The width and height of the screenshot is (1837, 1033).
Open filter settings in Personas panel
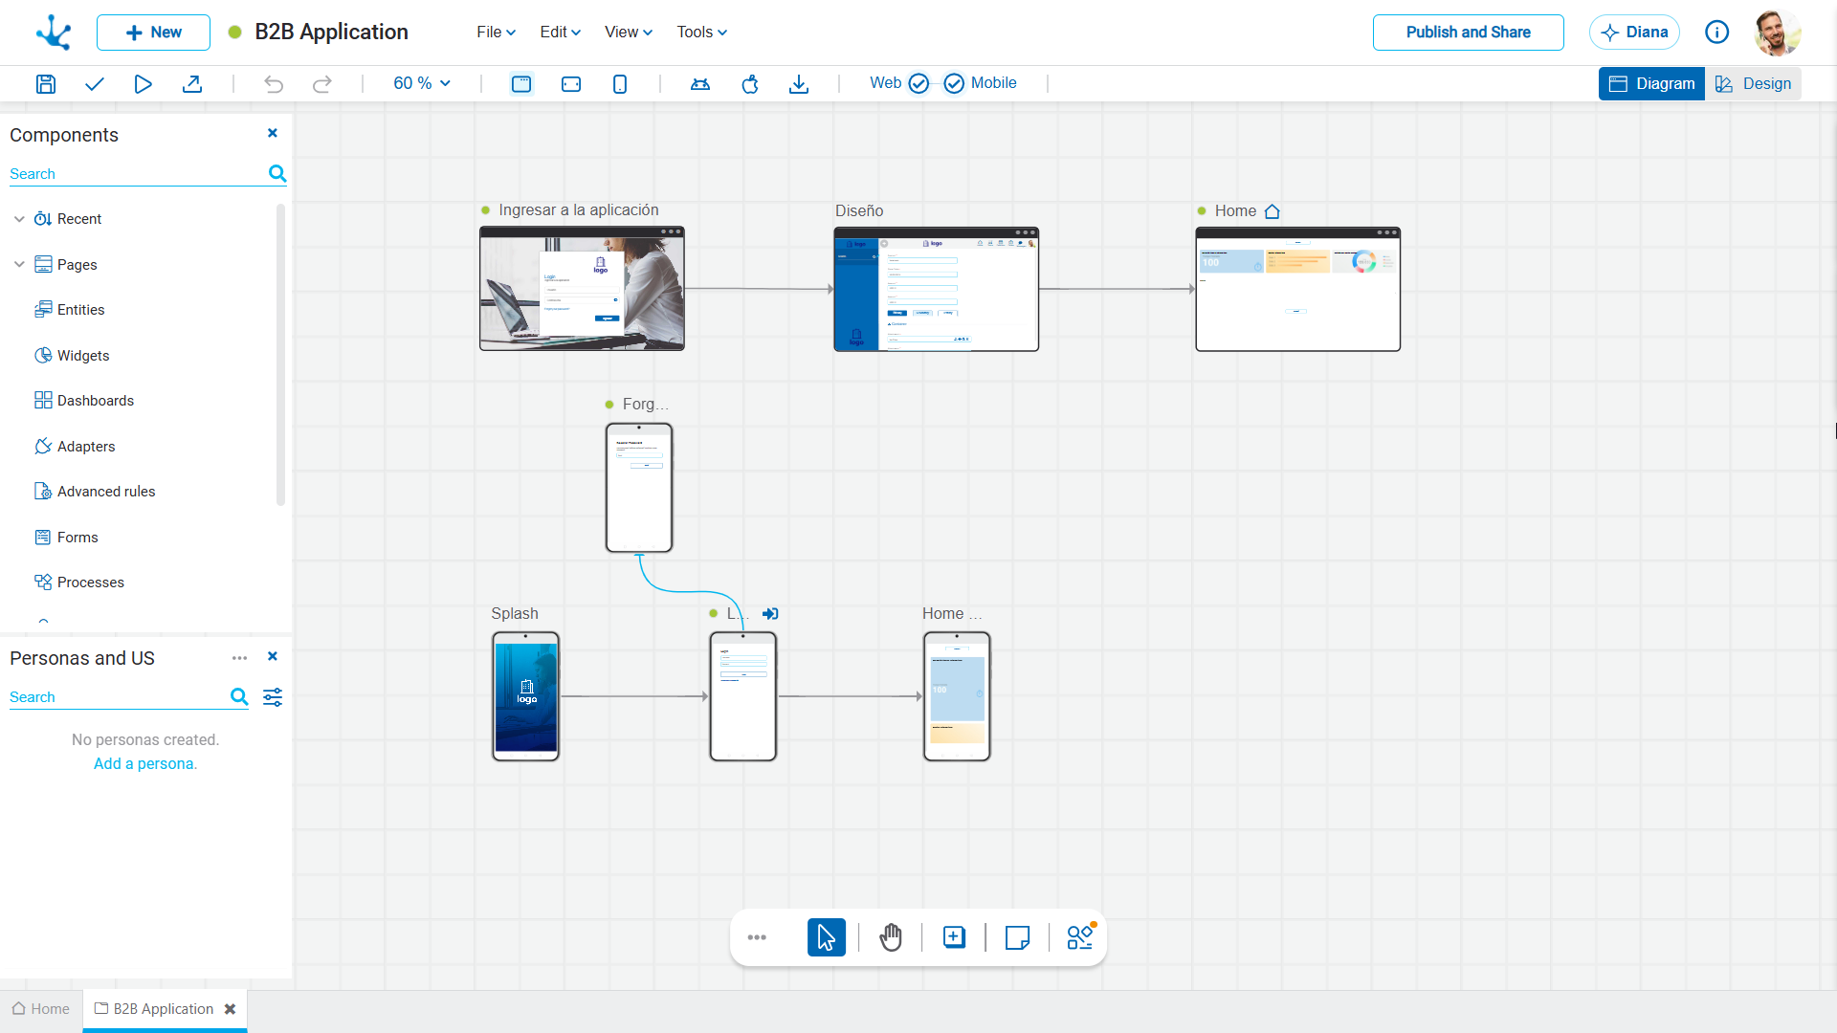click(x=273, y=697)
